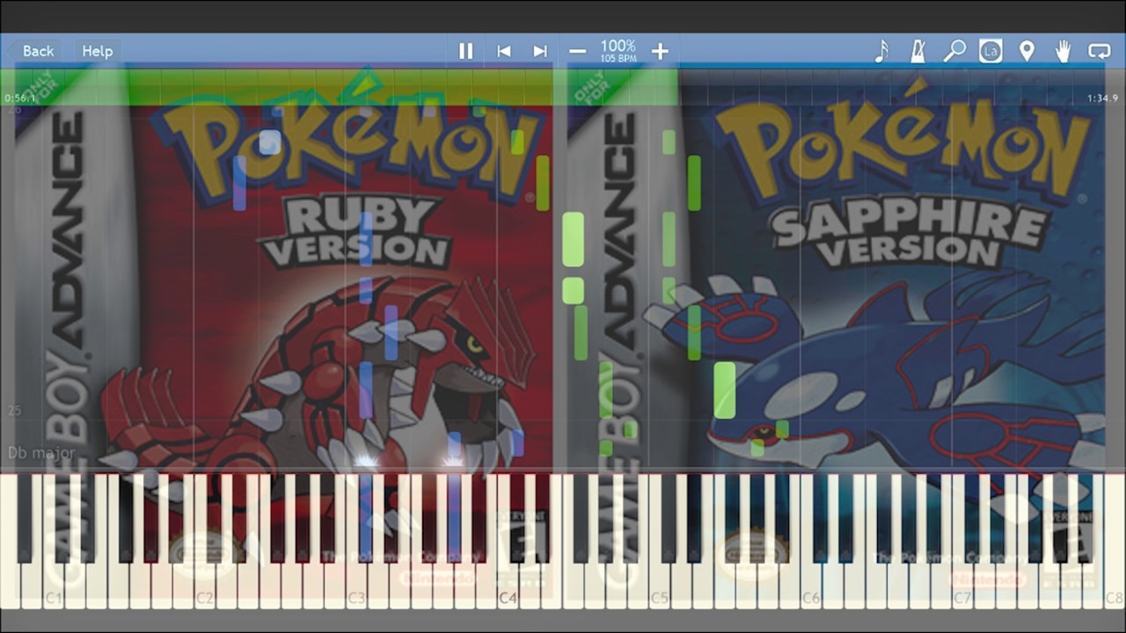Skip back with the previous button
Image resolution: width=1126 pixels, height=633 pixels.
coord(504,51)
